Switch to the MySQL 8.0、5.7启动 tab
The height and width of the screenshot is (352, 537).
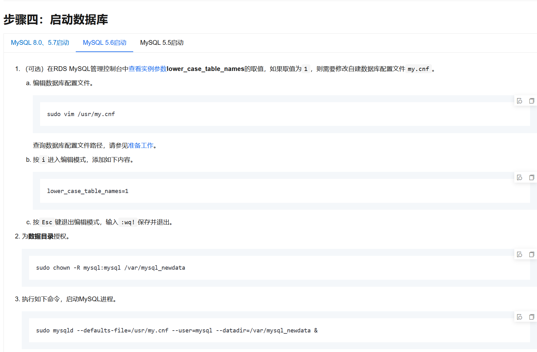click(x=40, y=43)
